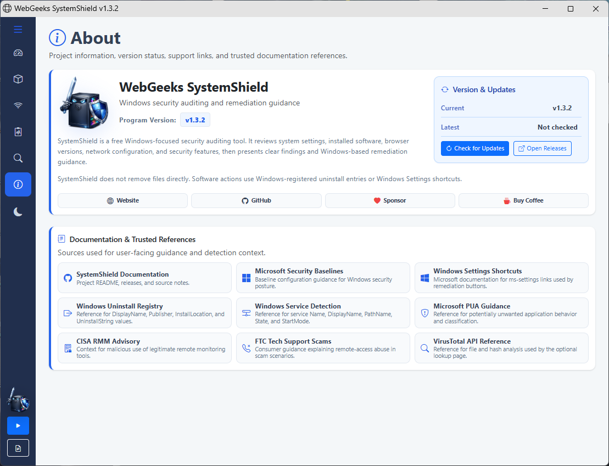Click the GitHub icon on SystemShield Documentation
The image size is (609, 466).
68,278
